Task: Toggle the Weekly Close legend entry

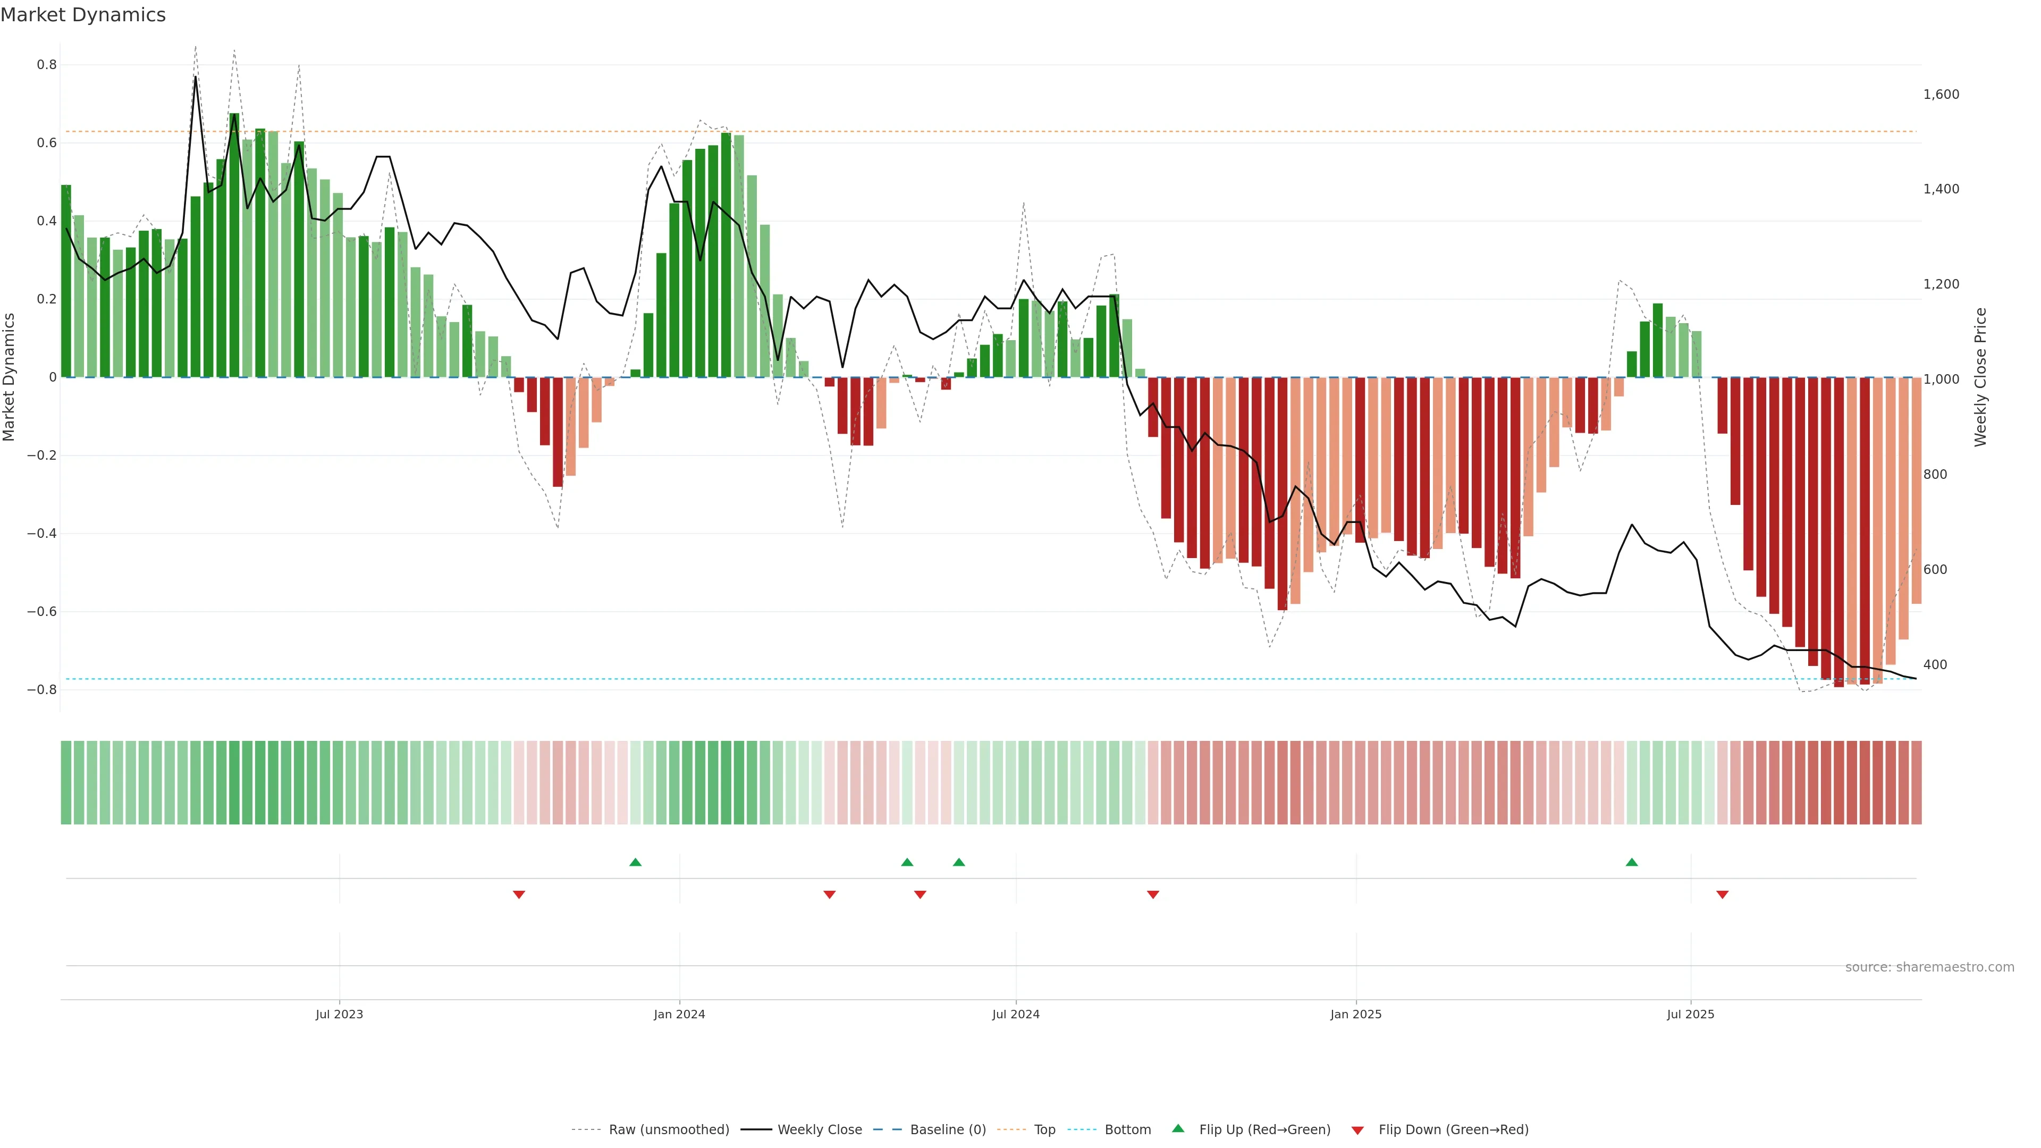Action: [819, 1130]
